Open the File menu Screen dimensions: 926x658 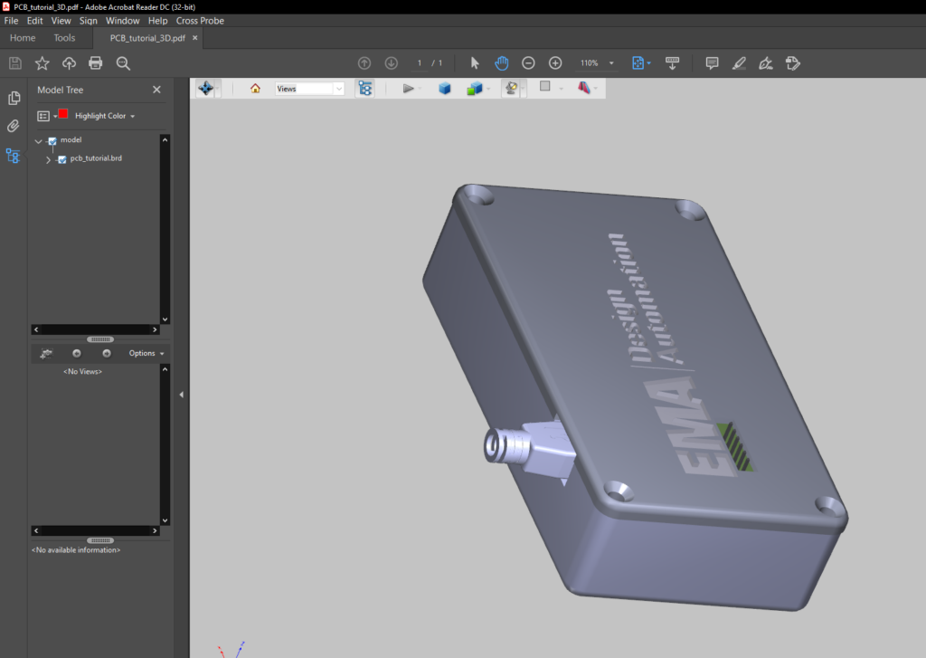[x=11, y=21]
